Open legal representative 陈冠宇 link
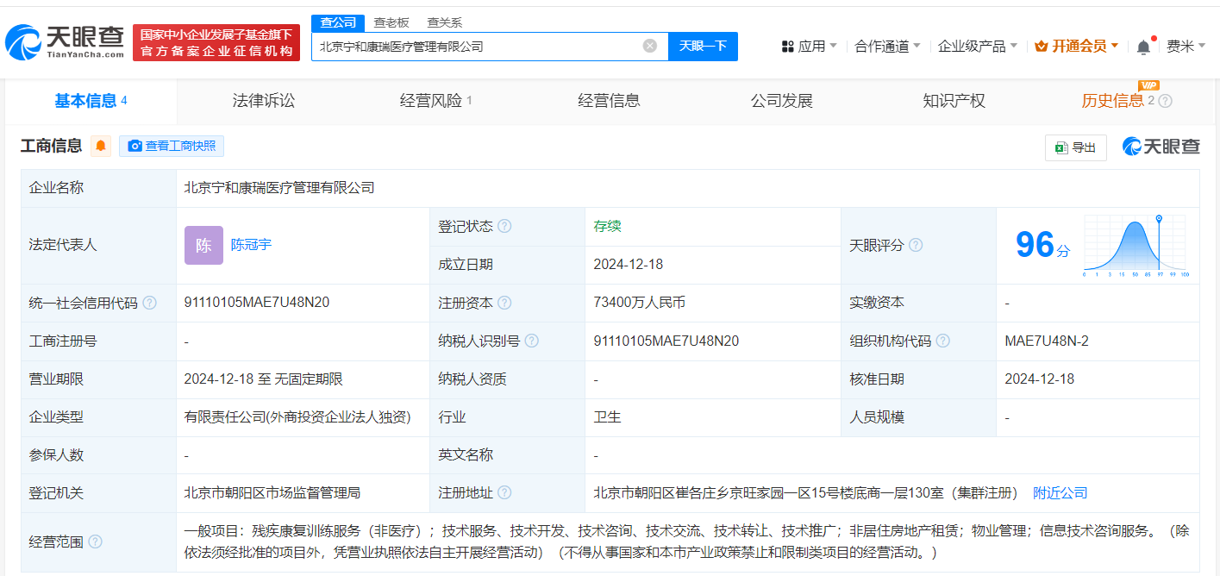This screenshot has height=576, width=1220. click(x=251, y=245)
